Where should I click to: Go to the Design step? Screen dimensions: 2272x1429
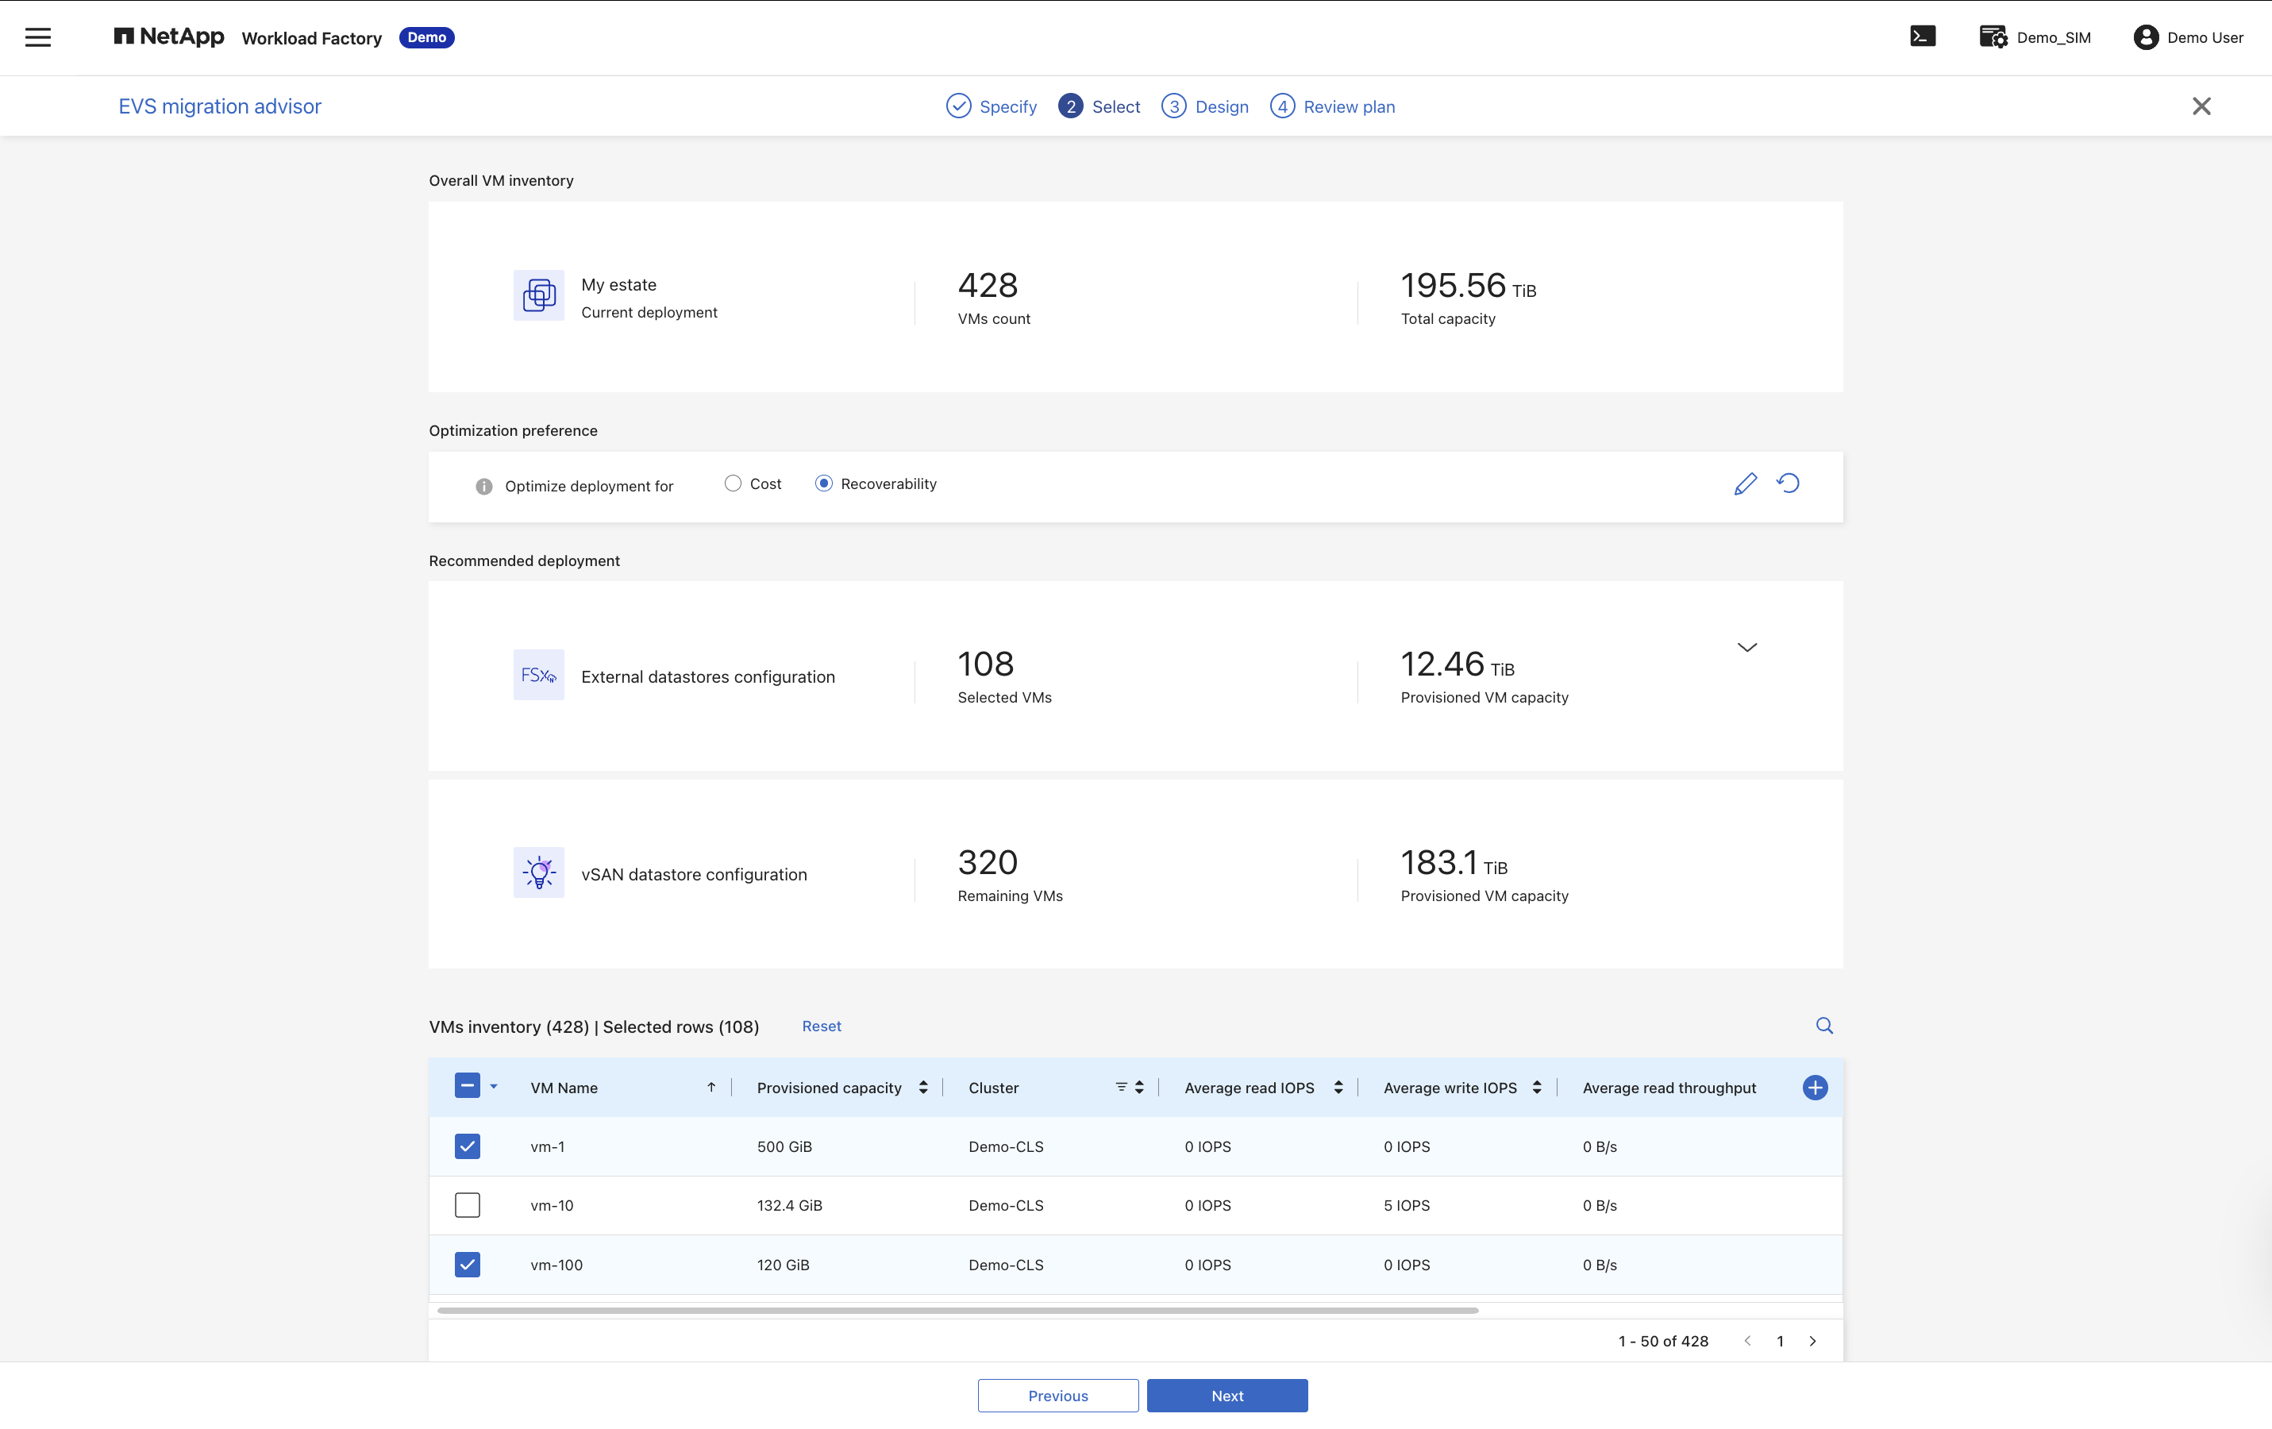coord(1204,106)
